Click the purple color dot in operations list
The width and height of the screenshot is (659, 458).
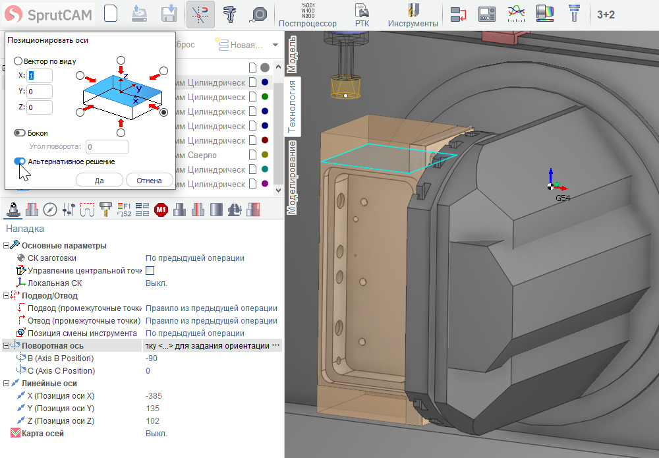click(x=265, y=184)
